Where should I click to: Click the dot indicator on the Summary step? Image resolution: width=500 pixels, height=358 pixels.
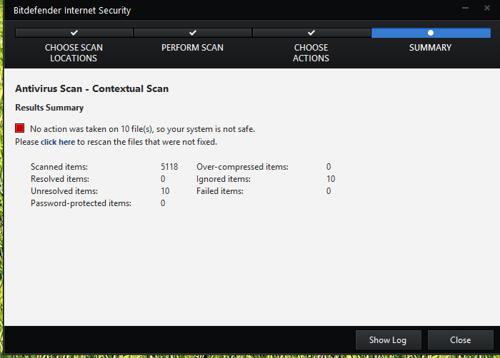pos(430,33)
